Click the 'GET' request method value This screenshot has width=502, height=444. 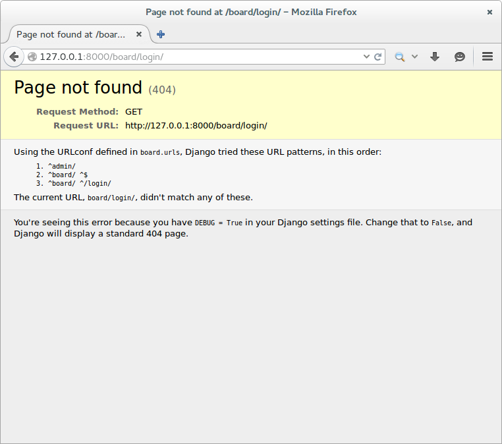click(x=134, y=112)
